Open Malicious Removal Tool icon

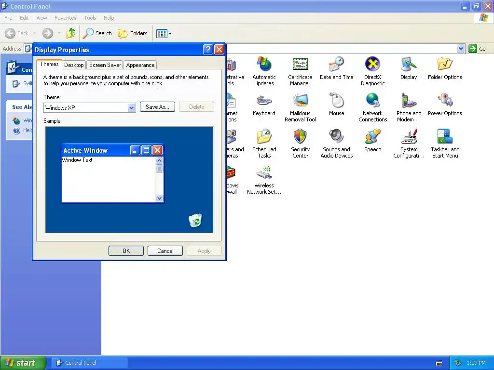(300, 107)
